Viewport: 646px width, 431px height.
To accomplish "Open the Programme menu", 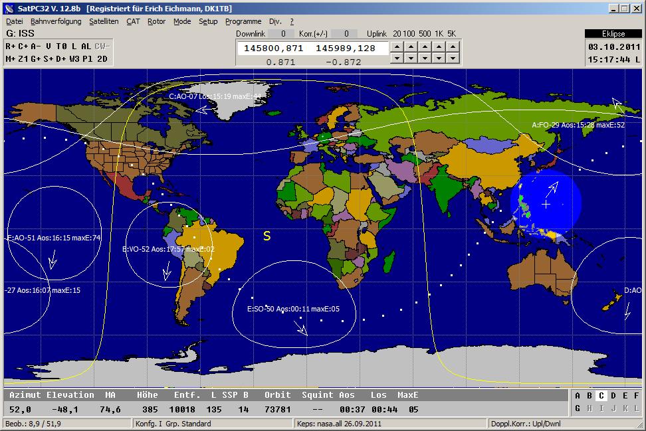I will coord(243,21).
